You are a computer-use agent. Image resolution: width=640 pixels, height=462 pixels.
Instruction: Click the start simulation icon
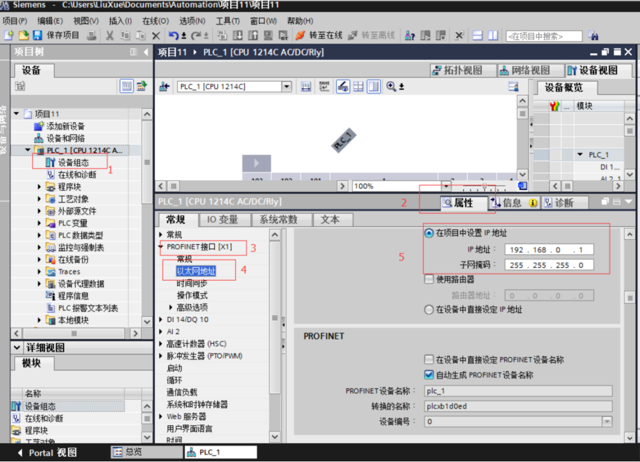coord(268,36)
